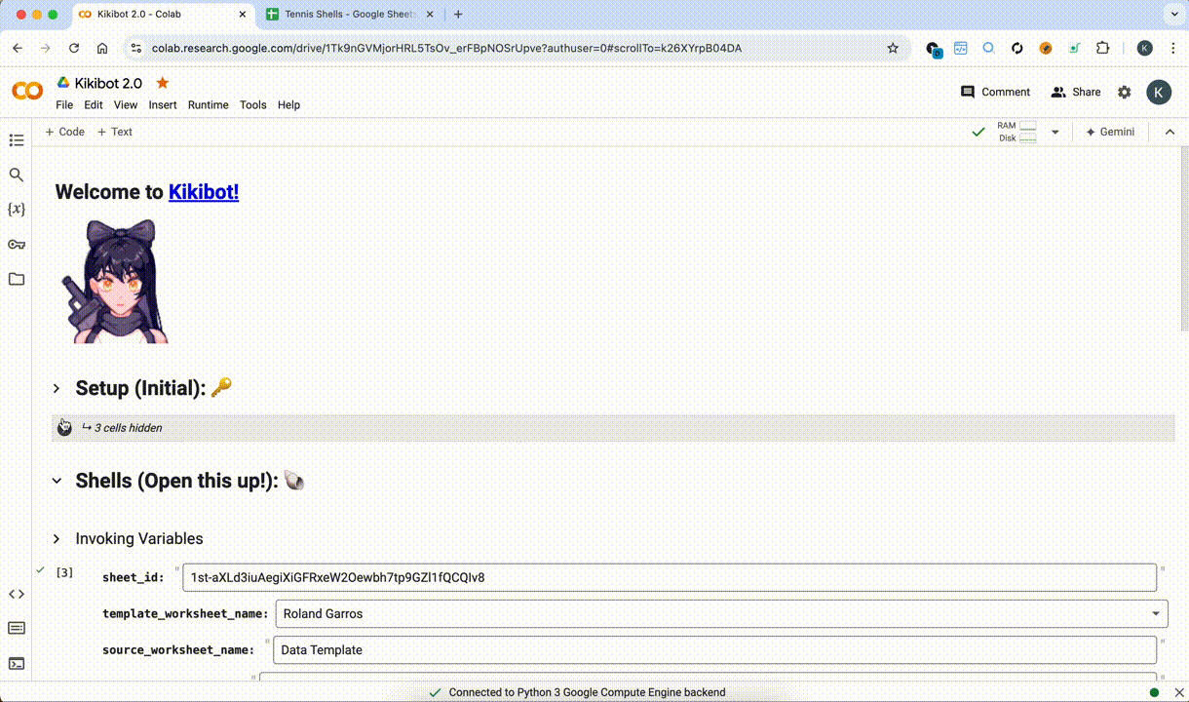Viewport: 1189px width, 702px height.
Task: Toggle the star on Kikibot 2.0
Action: [x=163, y=83]
